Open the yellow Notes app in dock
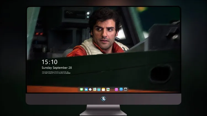Viewport: 207px width, 116px height. click(x=104, y=89)
